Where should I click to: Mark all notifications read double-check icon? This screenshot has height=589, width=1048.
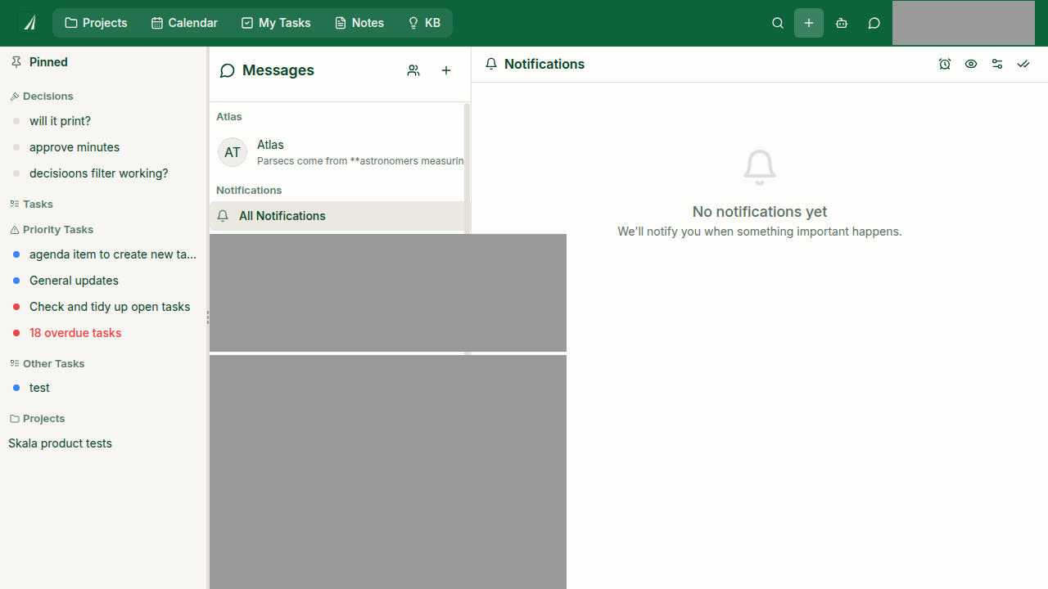(1023, 64)
